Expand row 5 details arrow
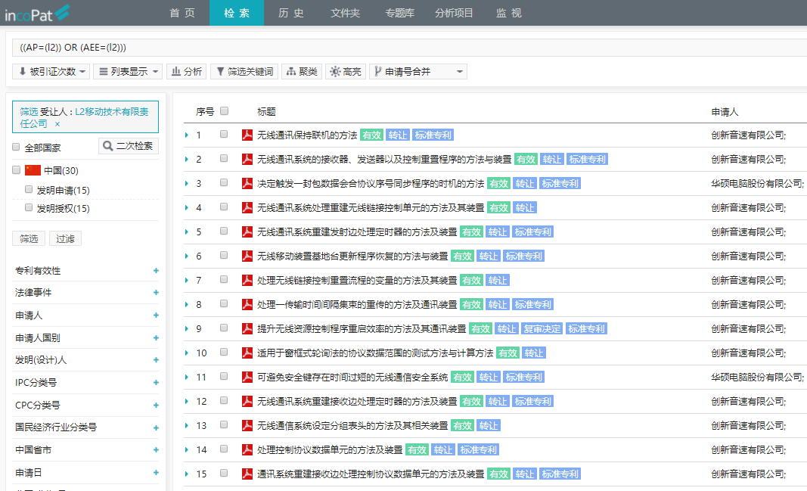The image size is (807, 491). (187, 232)
